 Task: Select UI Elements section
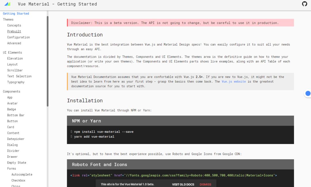pyautogui.click(x=12, y=52)
